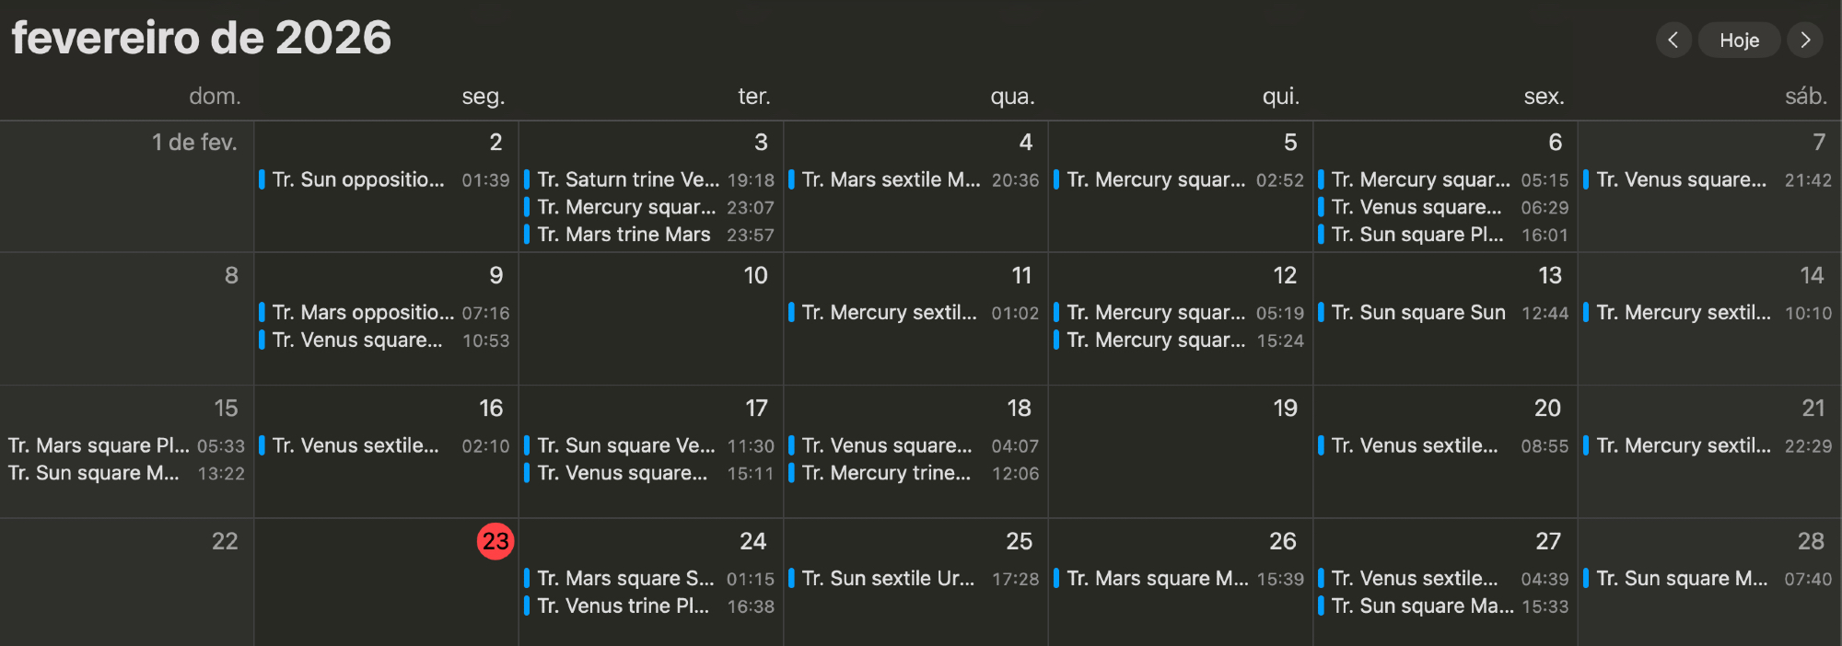Image resolution: width=1842 pixels, height=646 pixels.
Task: Select Tr. Mars square event at 15:39
Action: (1158, 578)
